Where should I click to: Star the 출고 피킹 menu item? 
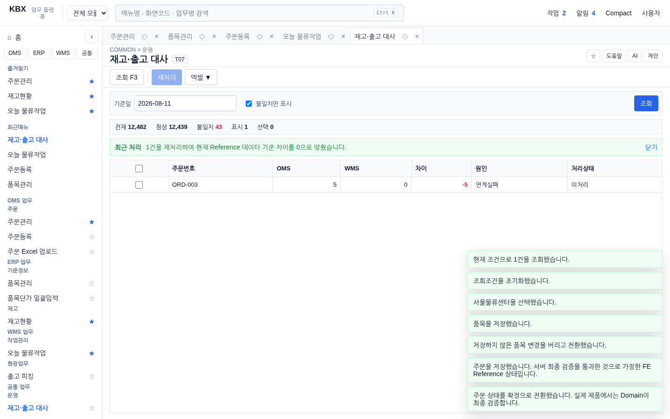coord(92,377)
